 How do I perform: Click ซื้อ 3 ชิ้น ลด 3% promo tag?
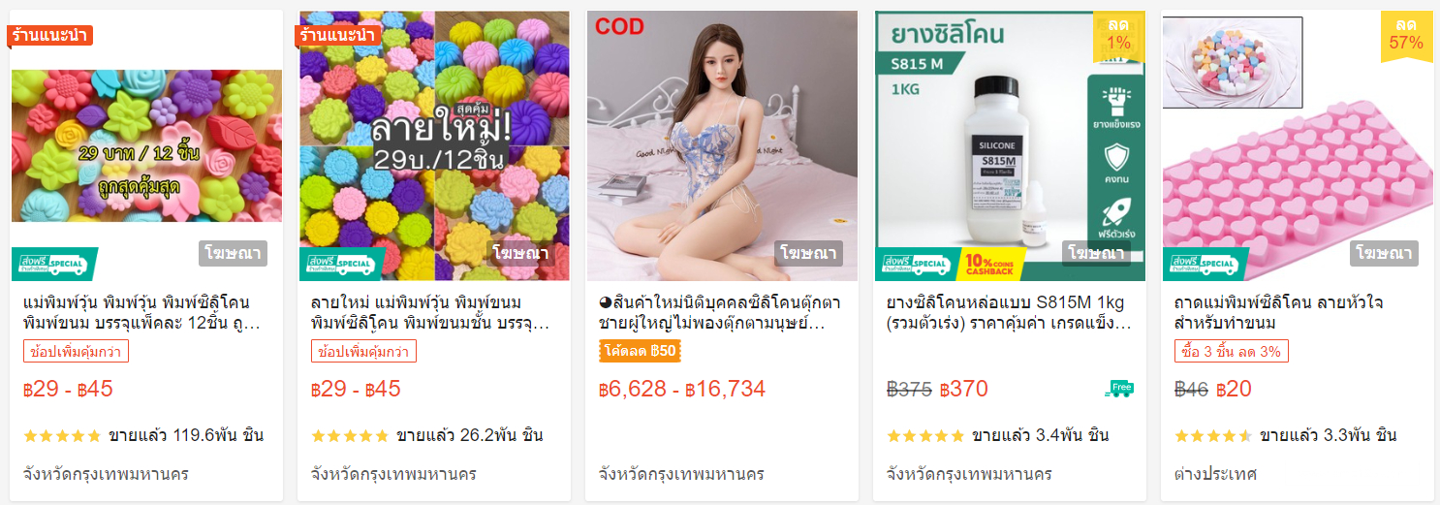click(x=1231, y=351)
